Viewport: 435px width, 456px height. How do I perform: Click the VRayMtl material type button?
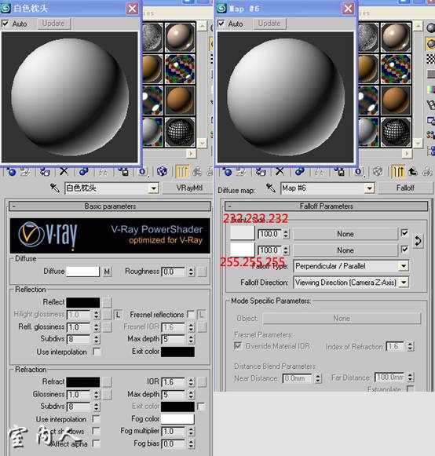[189, 188]
